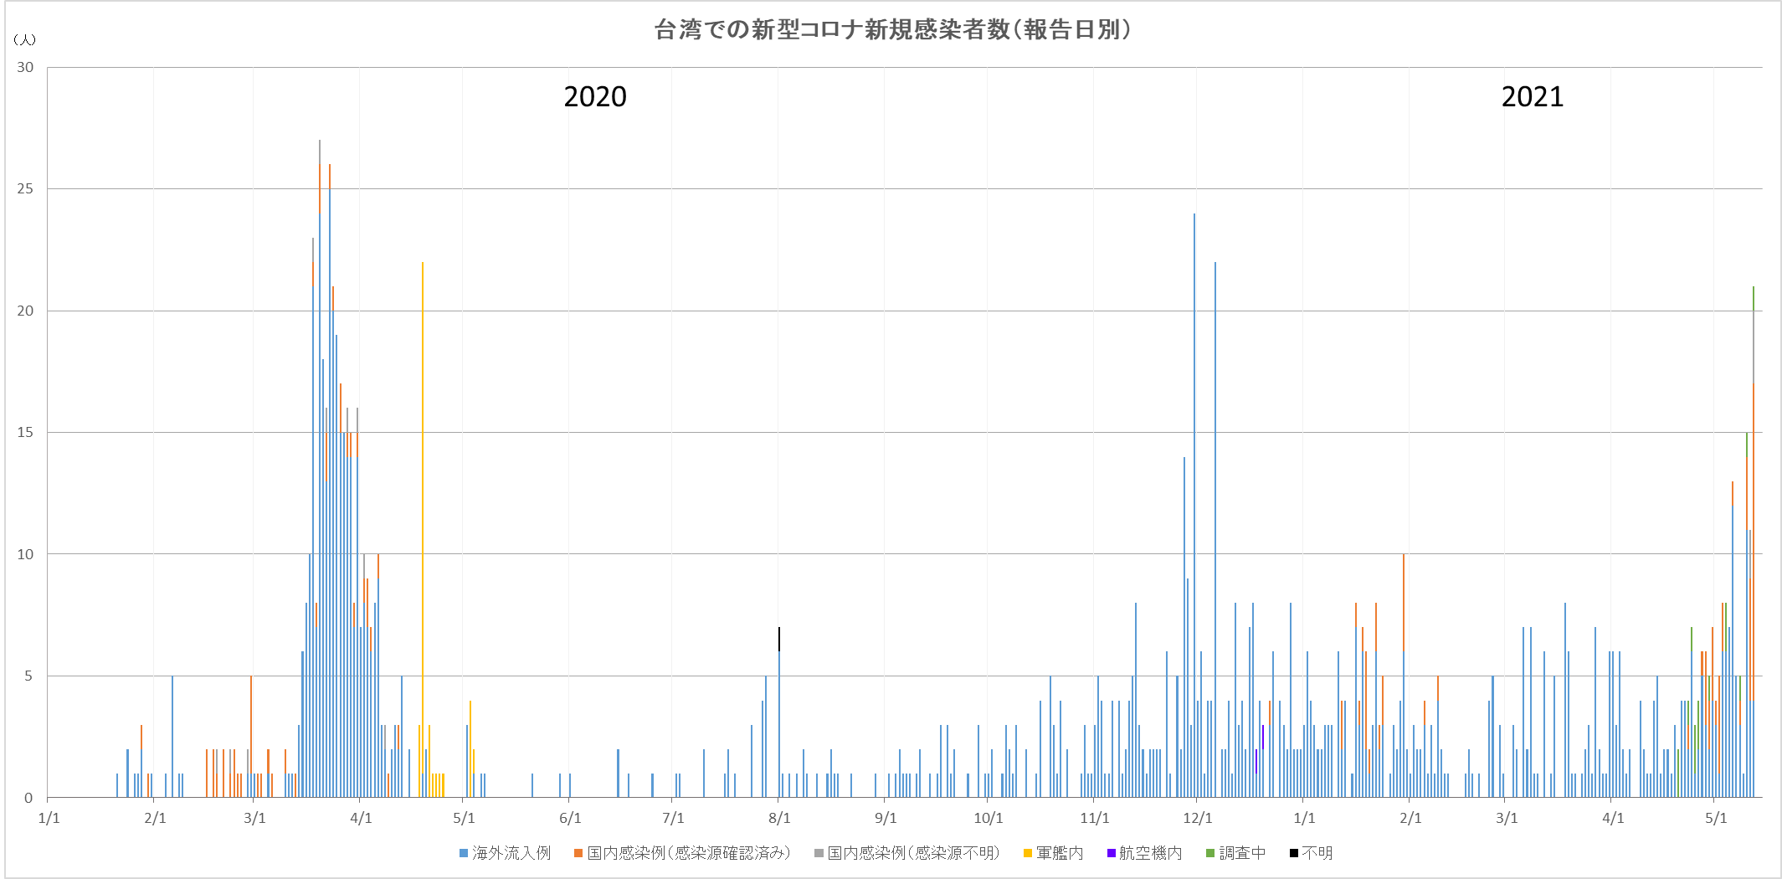Click y-axis value 0
Screen dimensions: 1782x879
coord(29,798)
